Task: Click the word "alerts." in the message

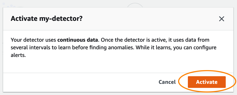Action: pyautogui.click(x=18, y=55)
